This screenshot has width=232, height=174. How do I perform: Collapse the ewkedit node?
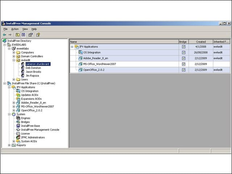tap(14, 60)
